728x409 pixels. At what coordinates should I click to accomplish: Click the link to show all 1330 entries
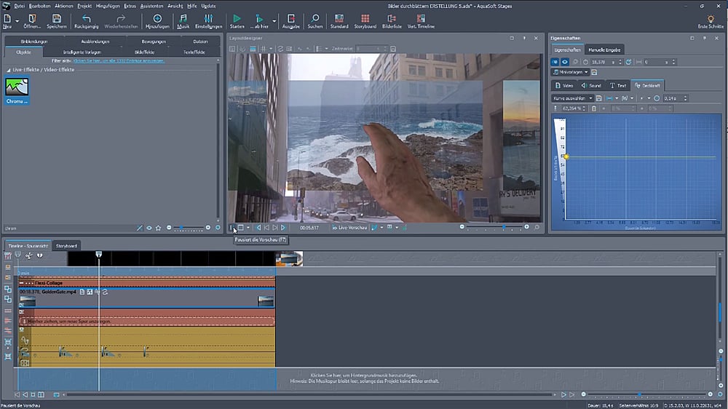click(118, 61)
